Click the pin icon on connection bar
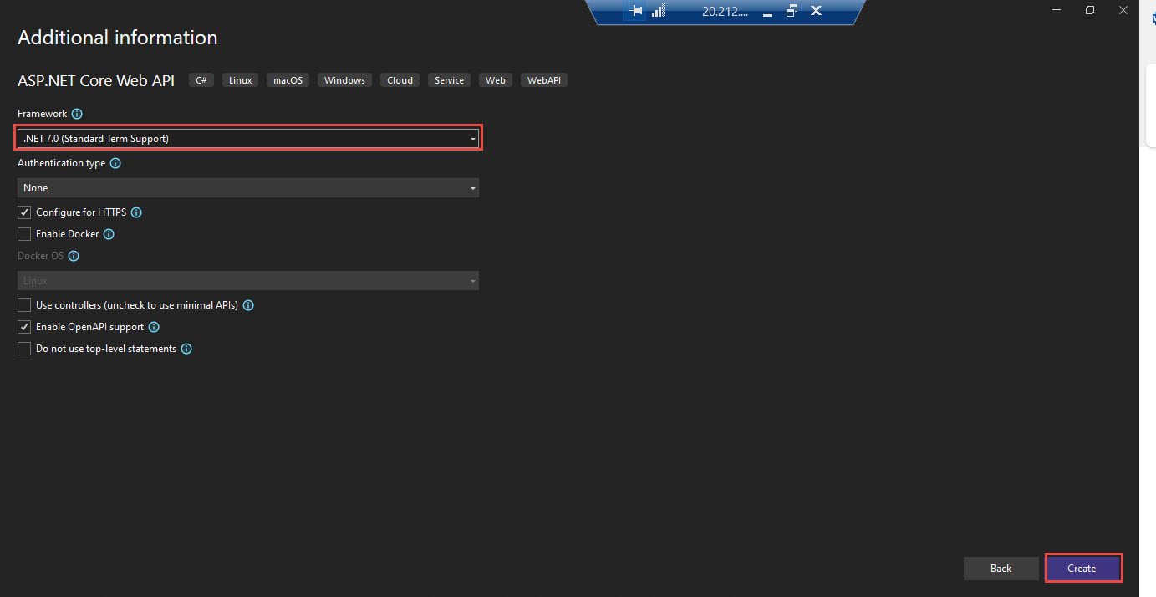 (635, 11)
